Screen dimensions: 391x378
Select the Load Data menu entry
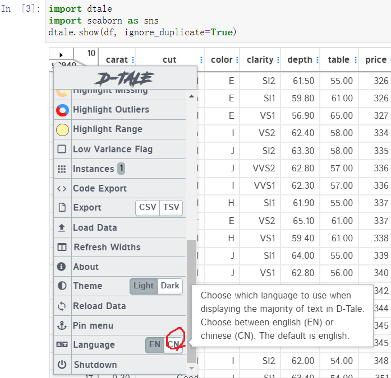[119, 227]
